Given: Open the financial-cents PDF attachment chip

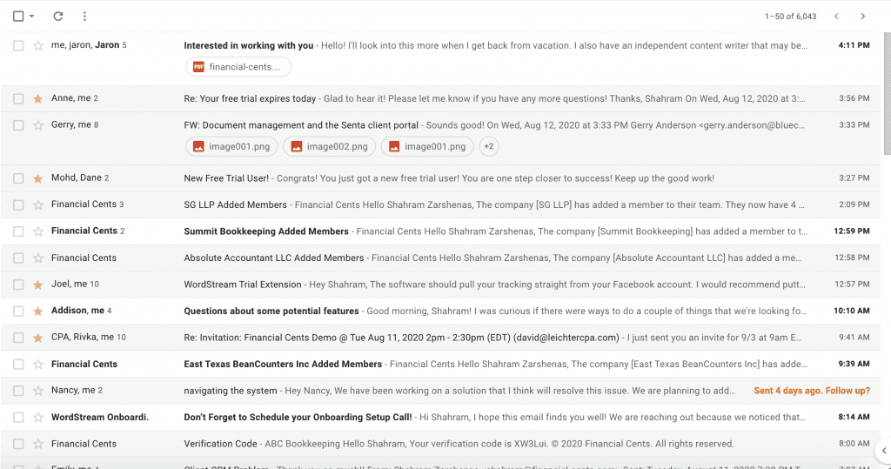Looking at the screenshot, I should 238,67.
